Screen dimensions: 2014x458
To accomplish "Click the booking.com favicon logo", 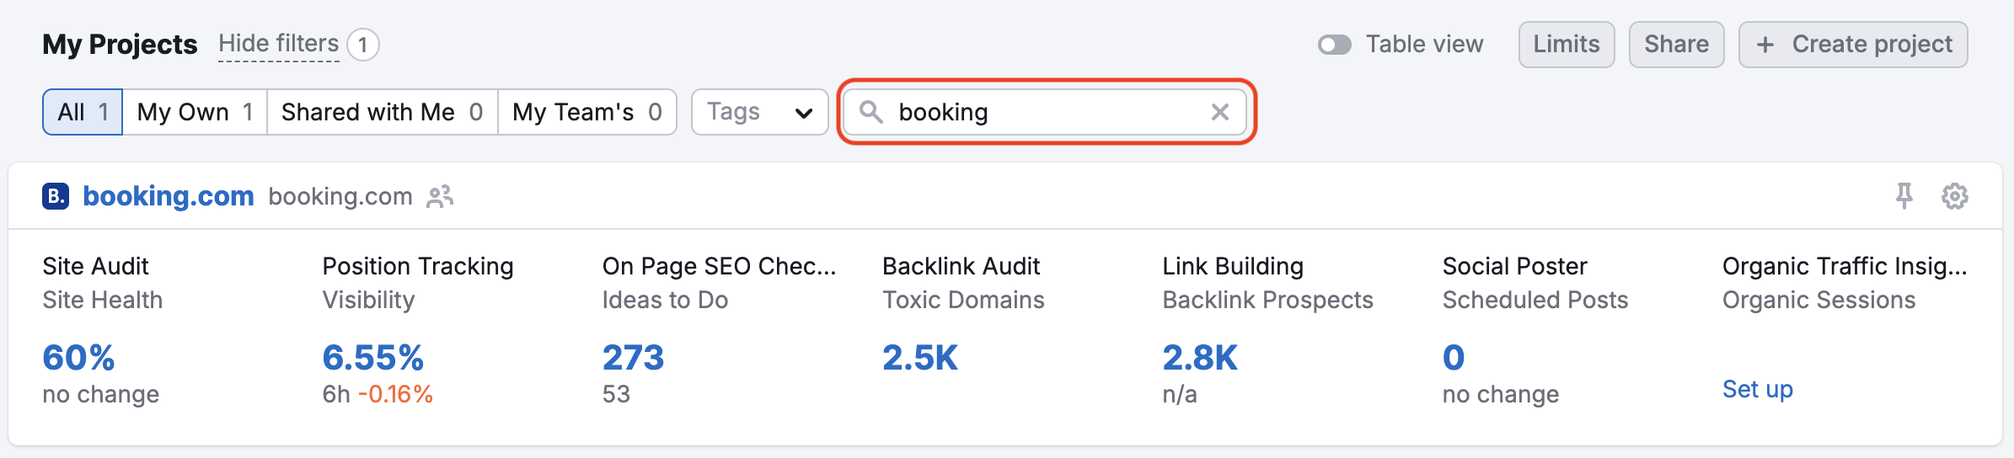I will click(x=56, y=196).
